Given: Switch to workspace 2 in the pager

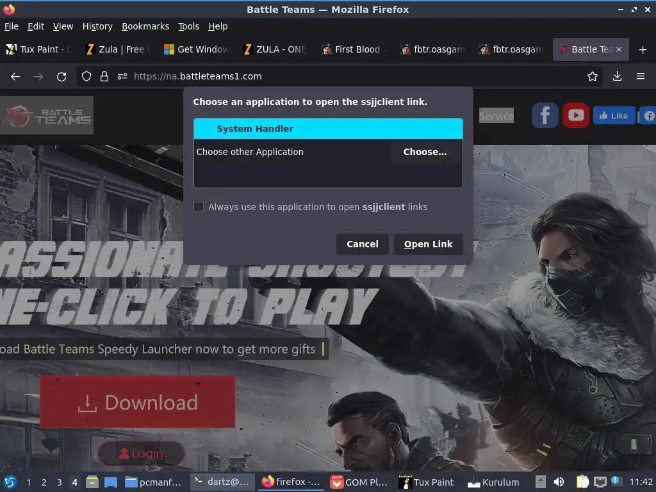Looking at the screenshot, I should point(44,482).
